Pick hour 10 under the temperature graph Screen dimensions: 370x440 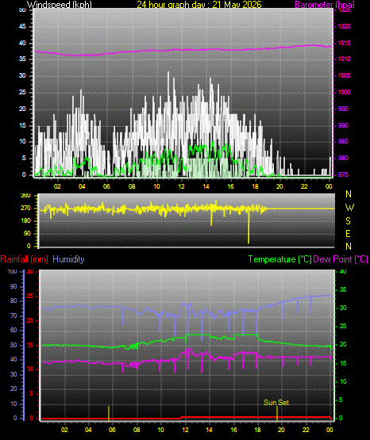160,430
